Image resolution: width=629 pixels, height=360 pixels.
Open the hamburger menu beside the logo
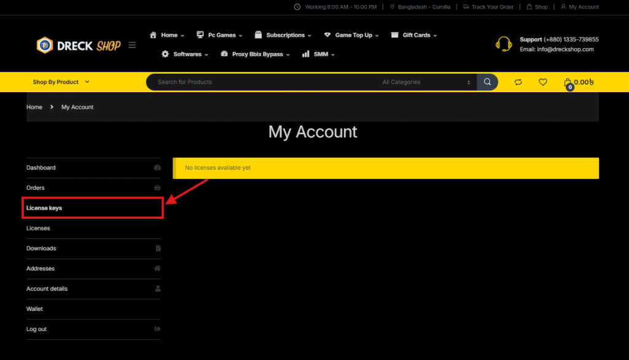click(x=132, y=45)
